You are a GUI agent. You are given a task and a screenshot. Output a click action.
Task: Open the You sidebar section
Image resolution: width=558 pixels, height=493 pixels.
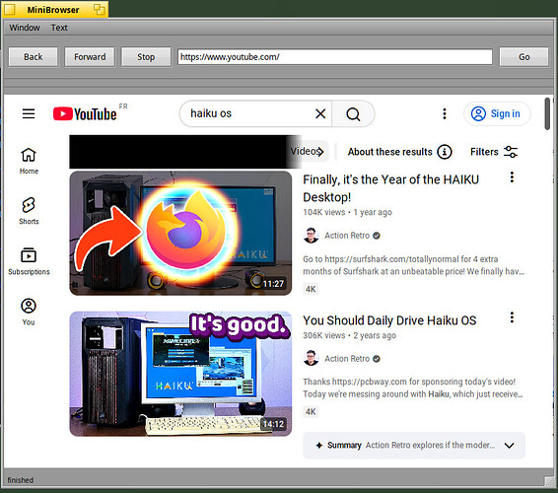pos(29,312)
